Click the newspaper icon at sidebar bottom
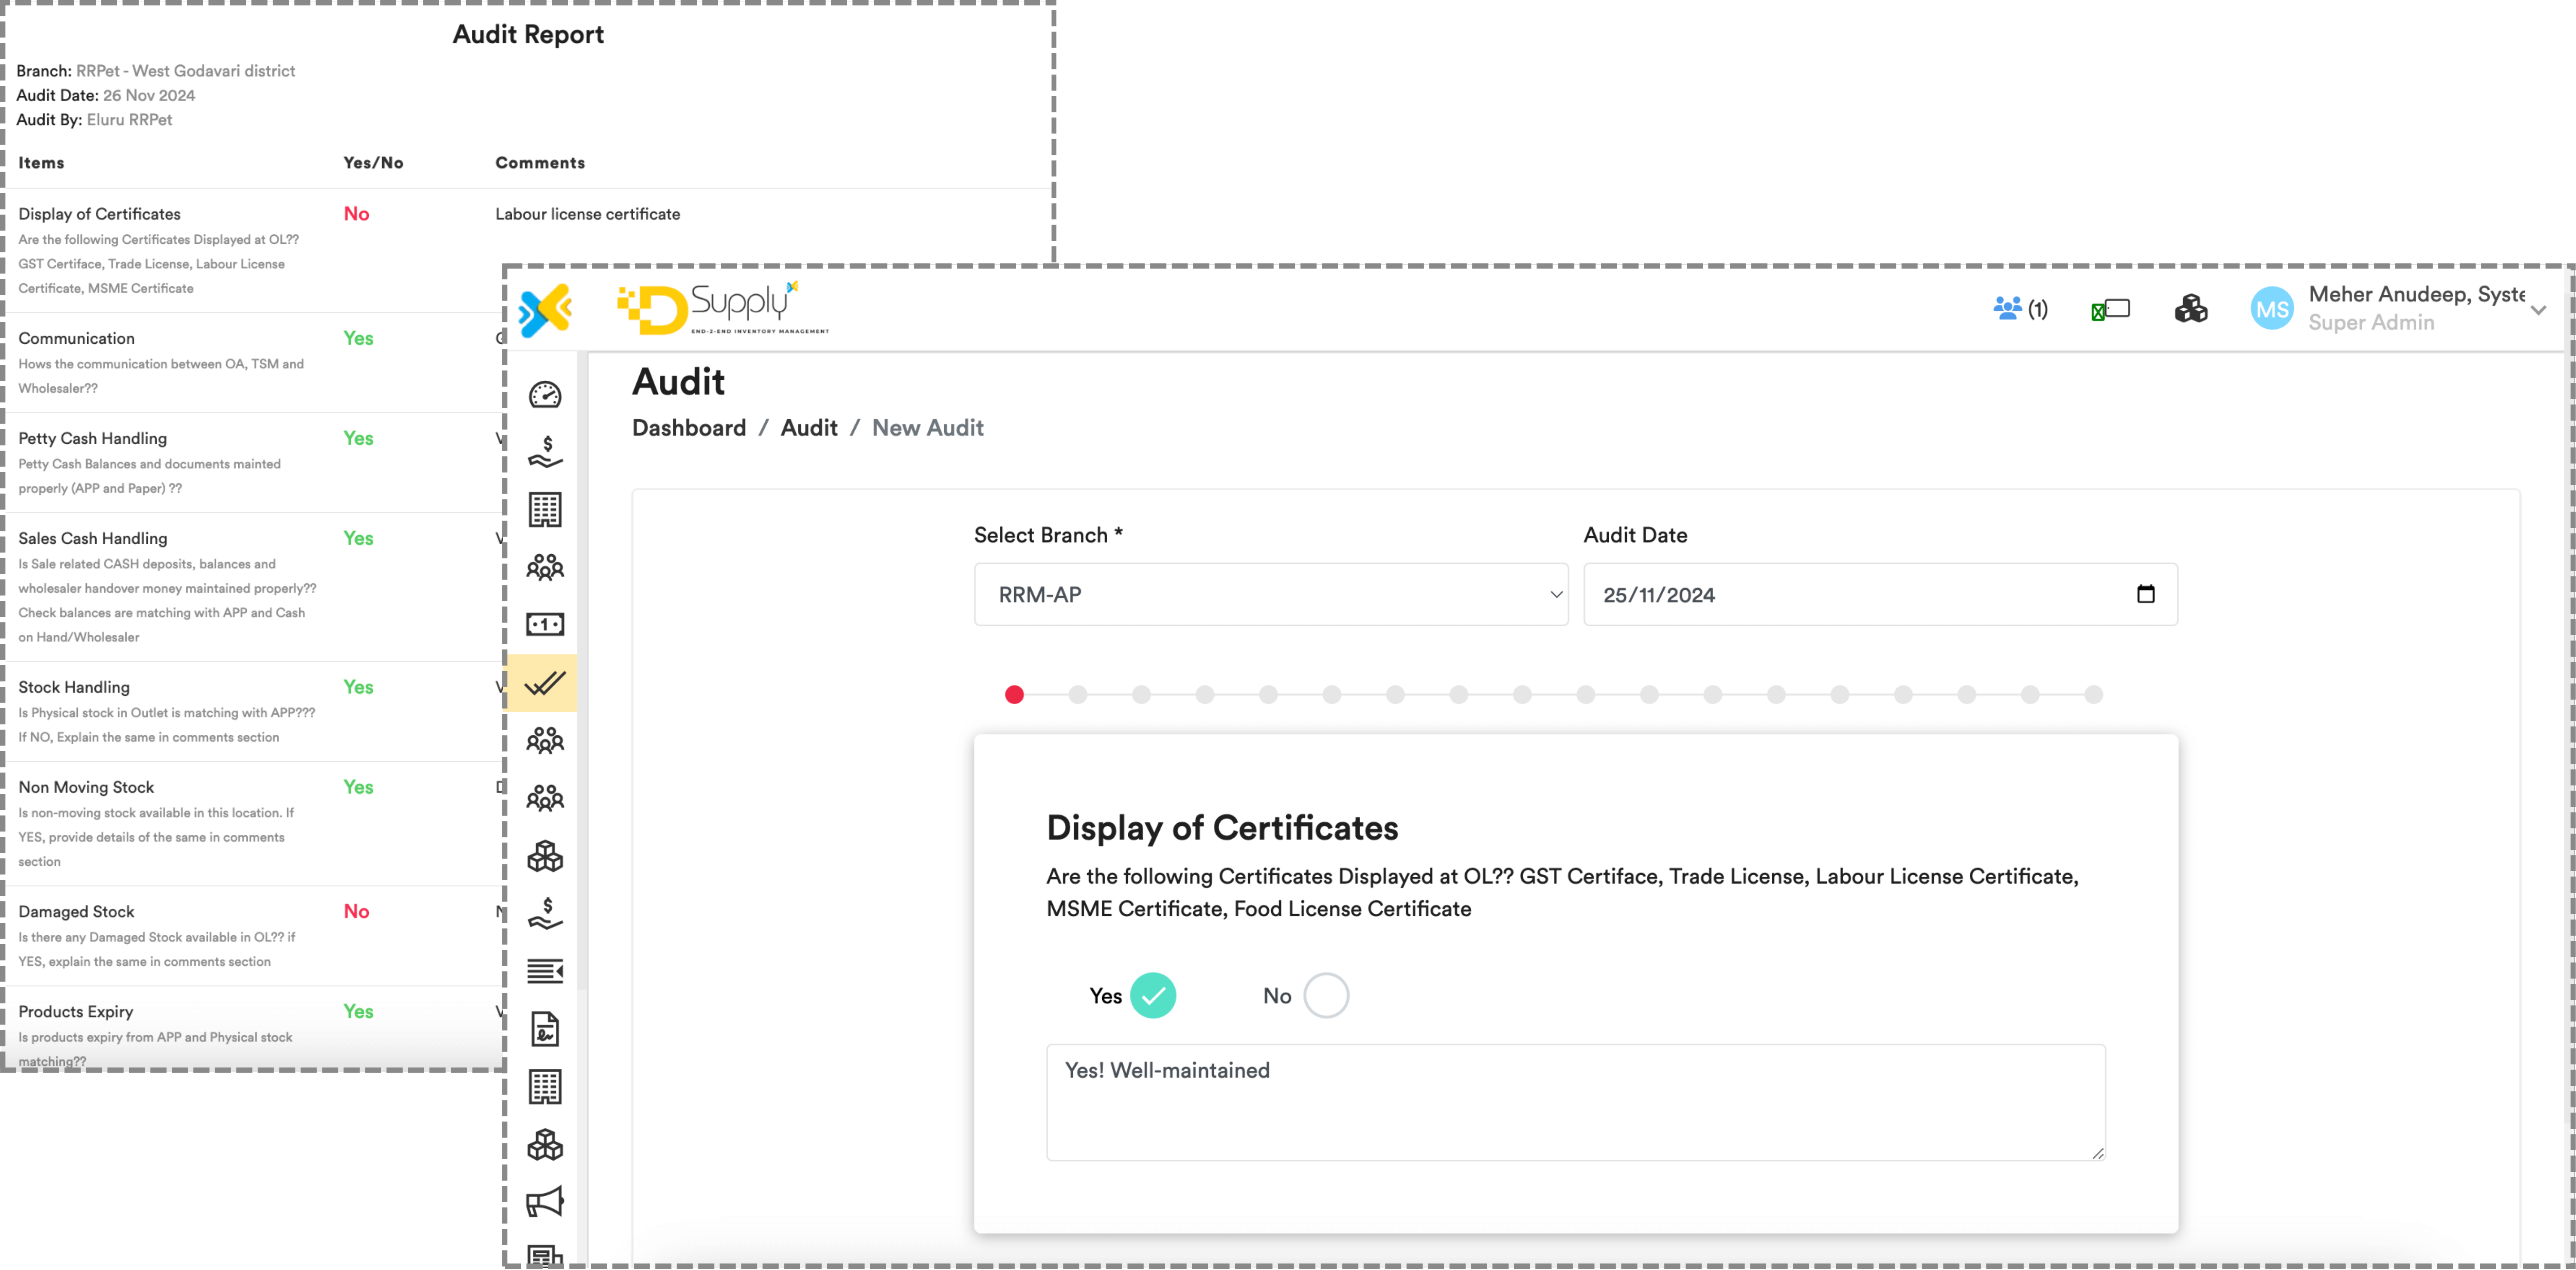The image size is (2576, 1270). coord(545,1256)
